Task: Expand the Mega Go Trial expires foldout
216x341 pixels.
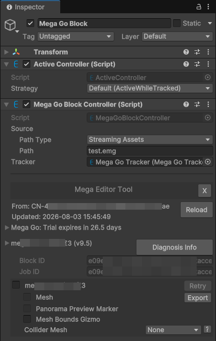Action: 7,227
